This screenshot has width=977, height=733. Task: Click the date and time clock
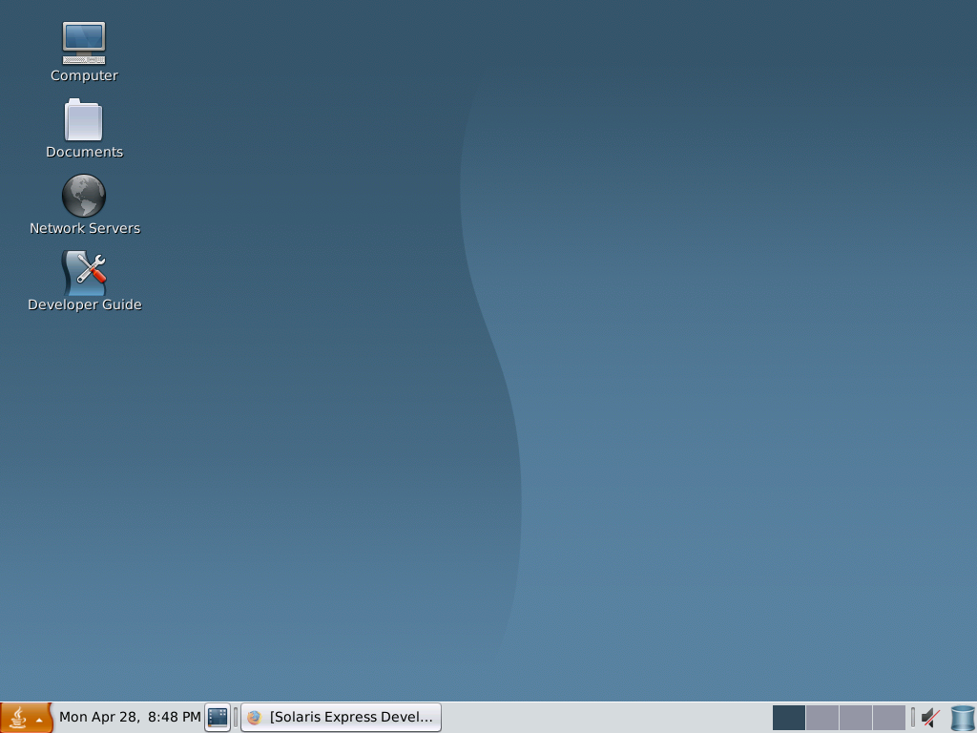pos(130,717)
